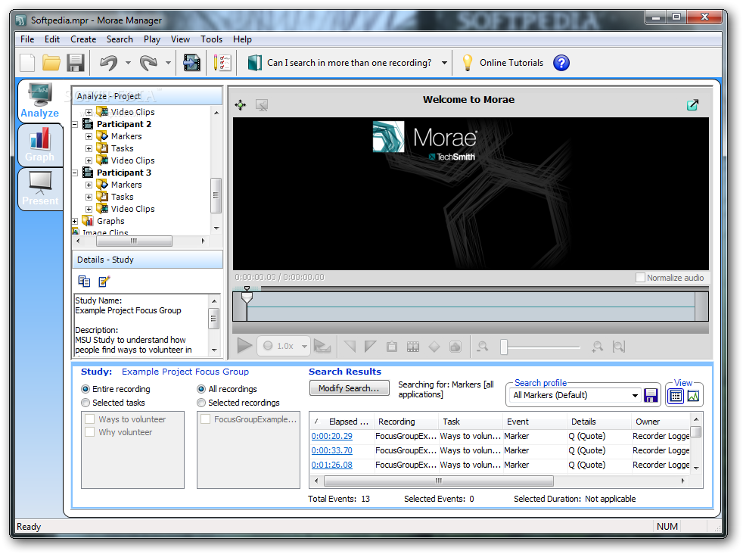Open the Search menu

120,39
